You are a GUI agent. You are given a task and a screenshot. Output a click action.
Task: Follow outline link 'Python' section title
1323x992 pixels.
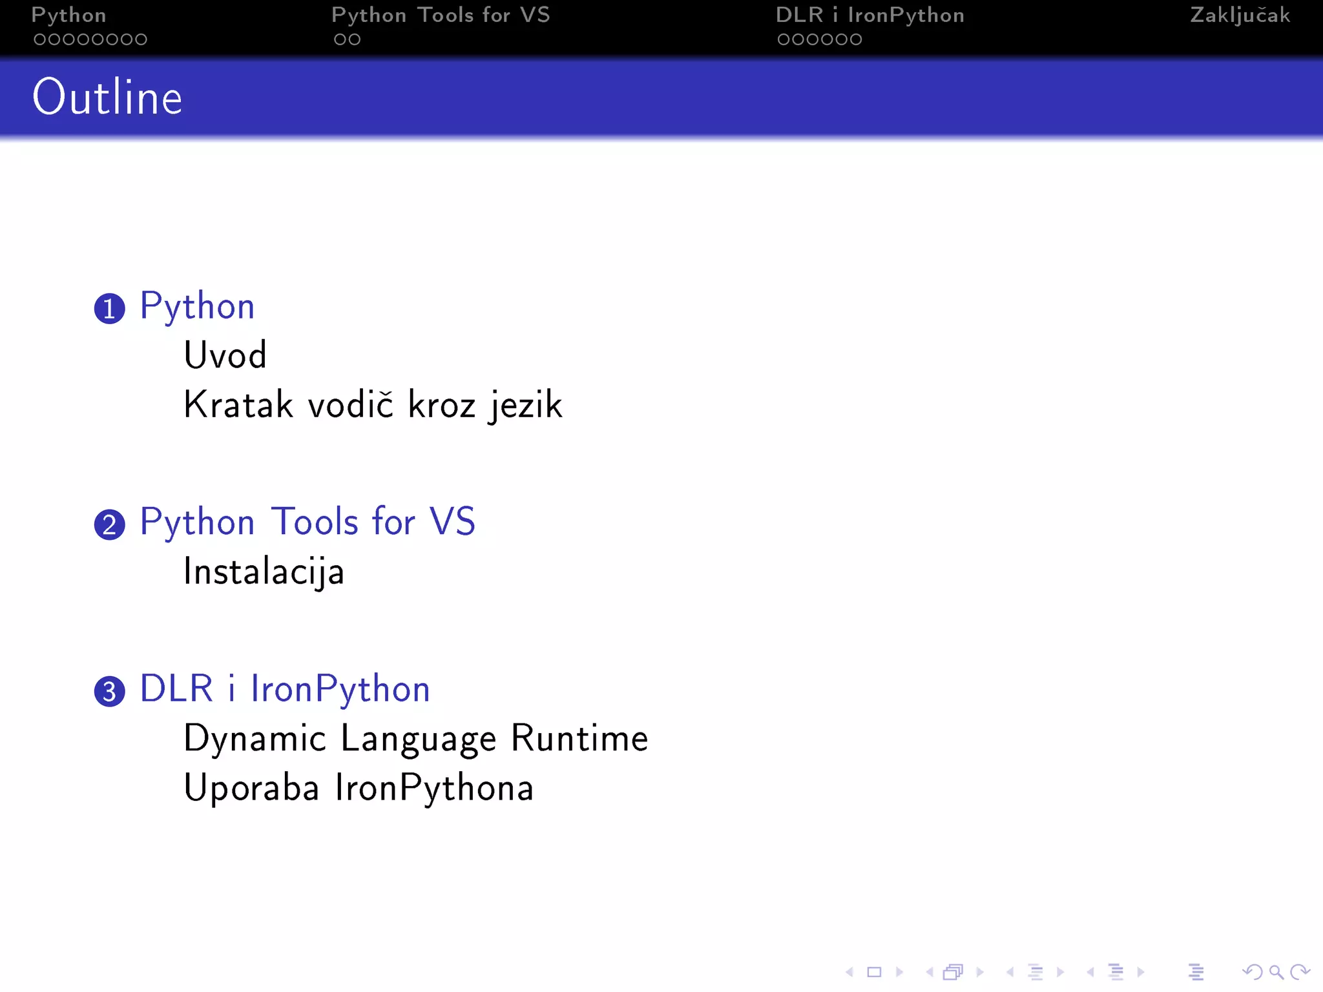coord(198,306)
